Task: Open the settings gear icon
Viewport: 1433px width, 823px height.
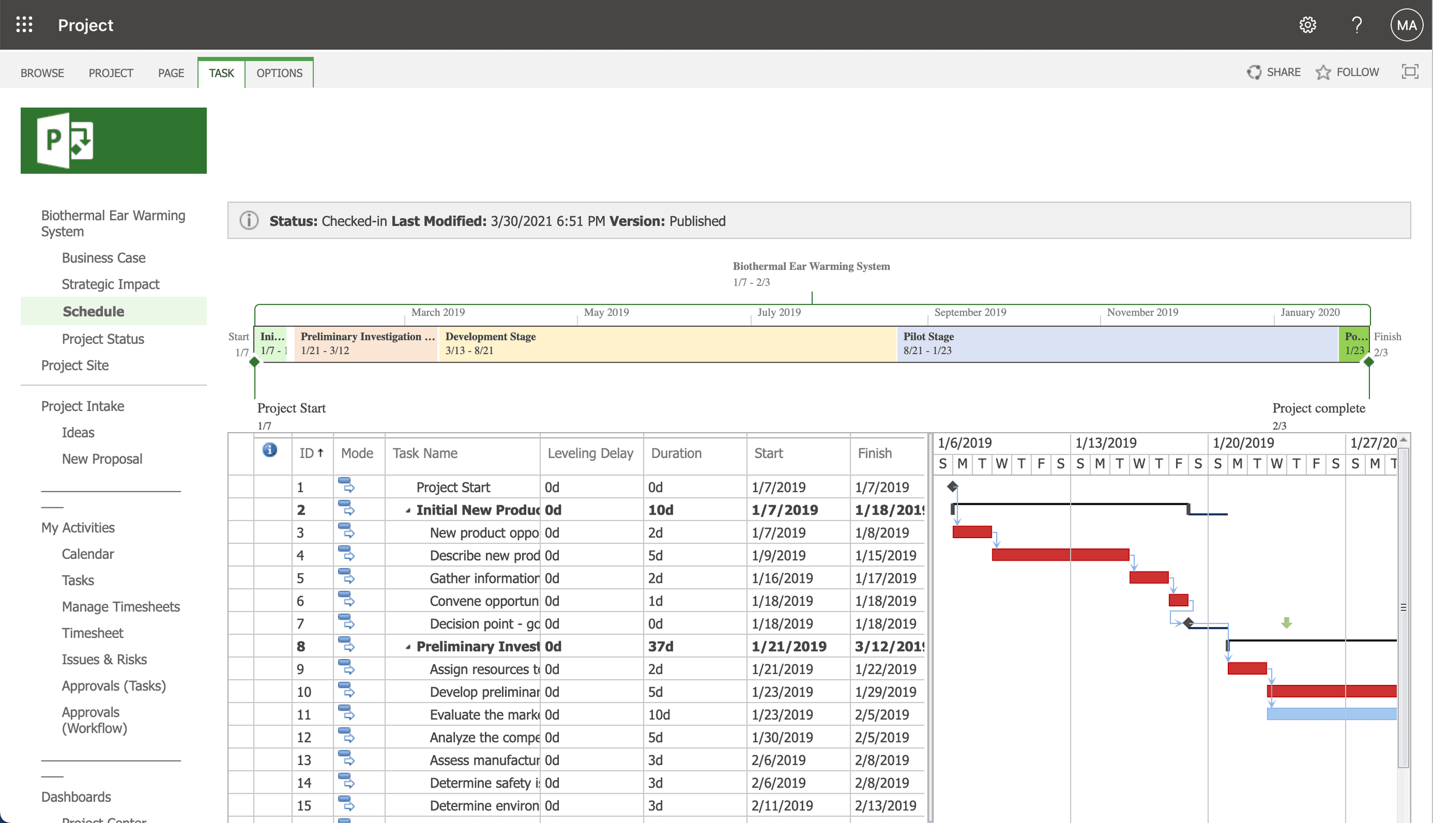Action: tap(1307, 25)
